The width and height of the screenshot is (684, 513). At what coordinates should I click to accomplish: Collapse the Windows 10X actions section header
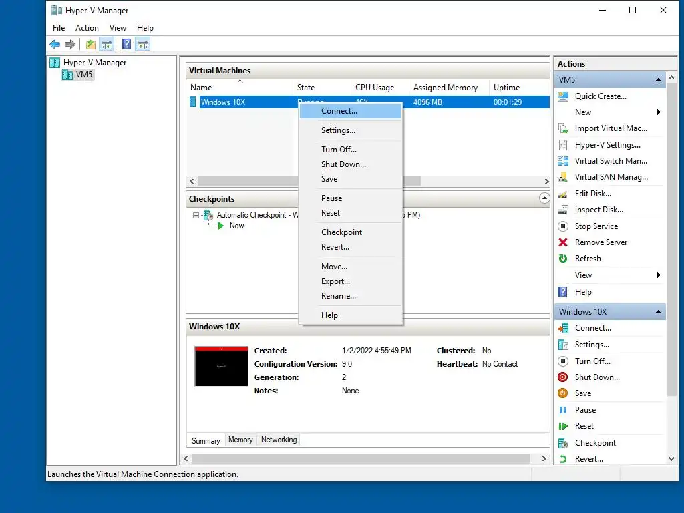[658, 312]
